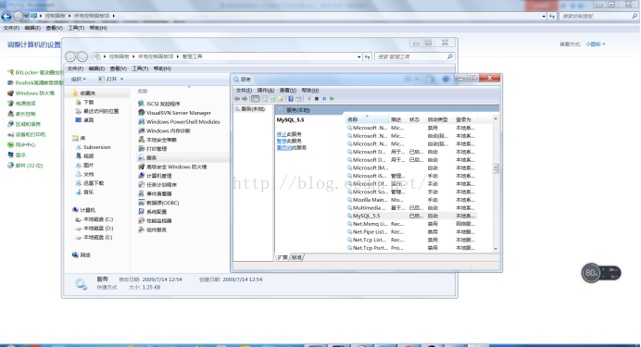
Task: Sort services by 启动类型 column header
Action: click(439, 119)
